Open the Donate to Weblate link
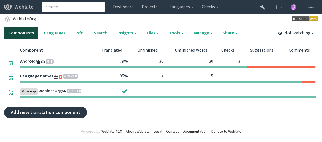Viewport: 322px width, 142px height. (x=226, y=132)
